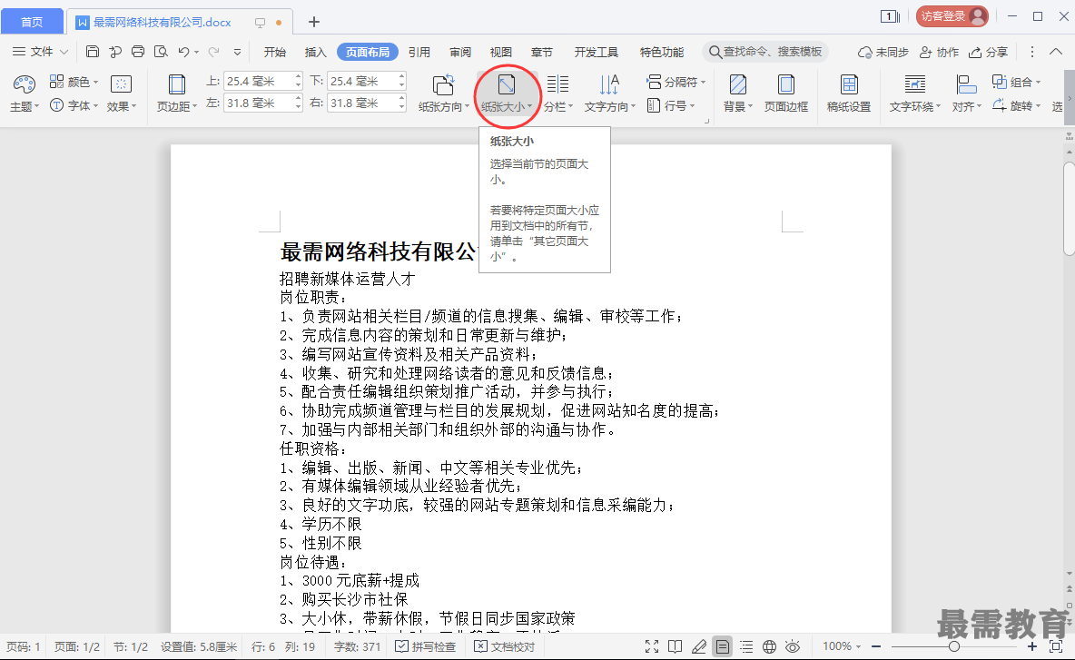Open 稿纸设置 manuscript paper settings
The image size is (1075, 660).
[849, 94]
